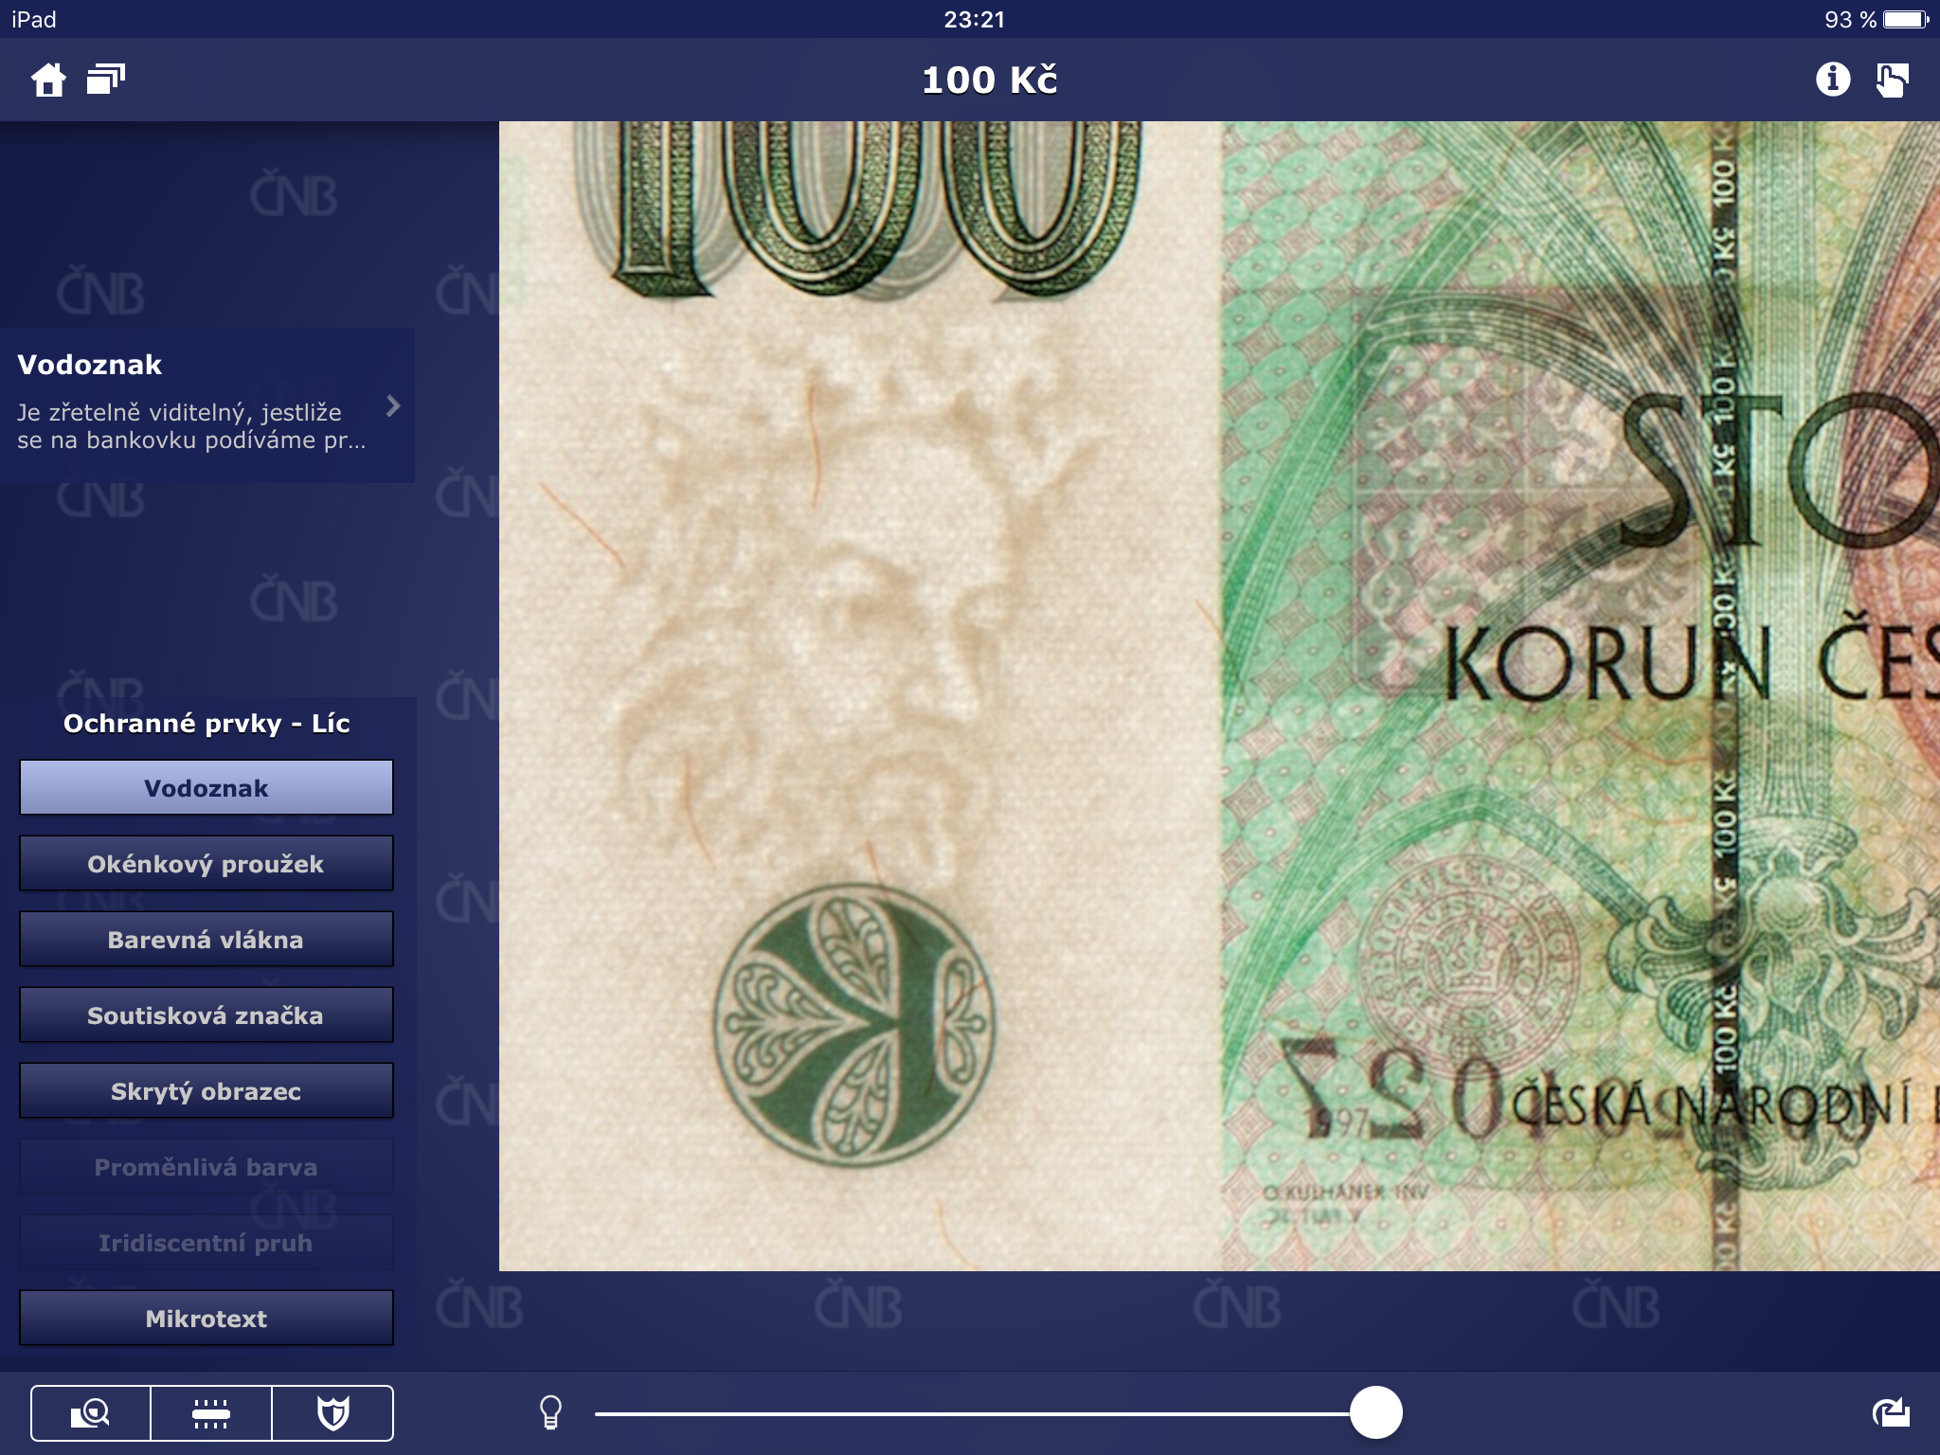
Task: Open the info icon
Action: click(x=1833, y=80)
